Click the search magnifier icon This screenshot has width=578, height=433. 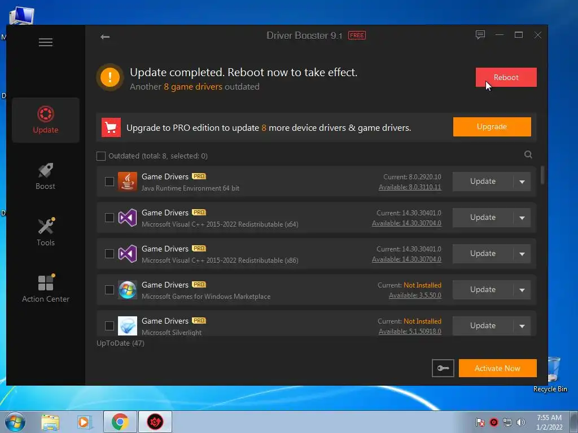pyautogui.click(x=528, y=154)
